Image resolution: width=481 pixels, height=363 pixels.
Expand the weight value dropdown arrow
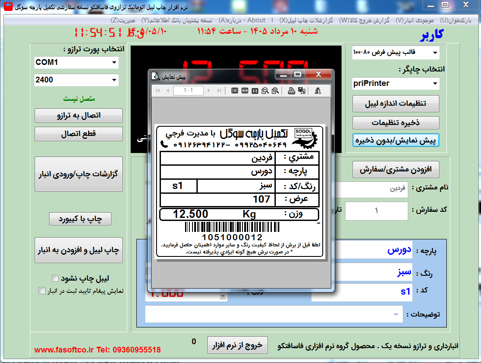(x=223, y=296)
